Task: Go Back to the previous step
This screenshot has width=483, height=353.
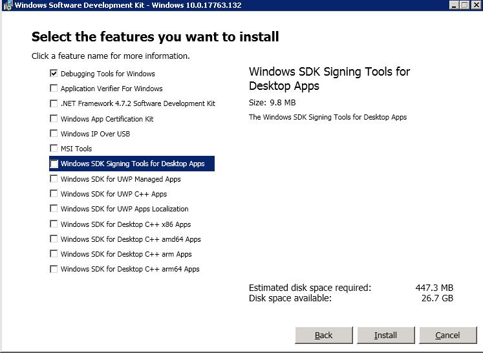Action: [323, 335]
